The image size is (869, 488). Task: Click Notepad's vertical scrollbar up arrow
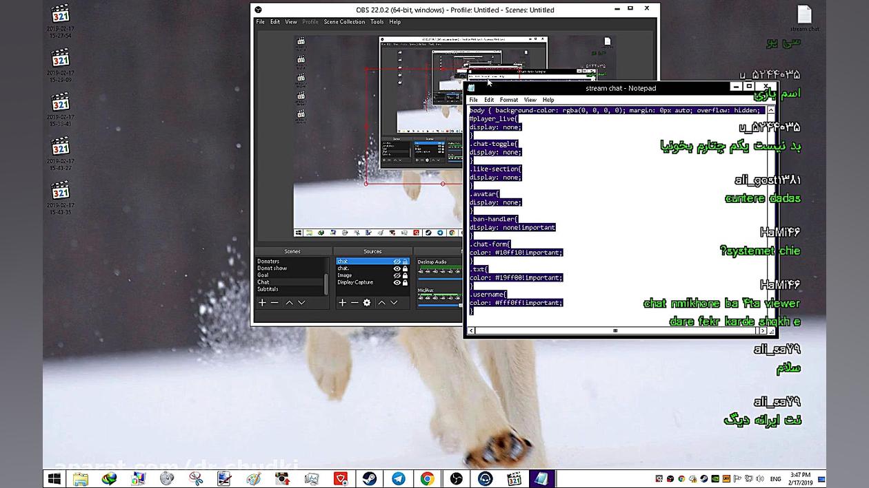point(770,110)
